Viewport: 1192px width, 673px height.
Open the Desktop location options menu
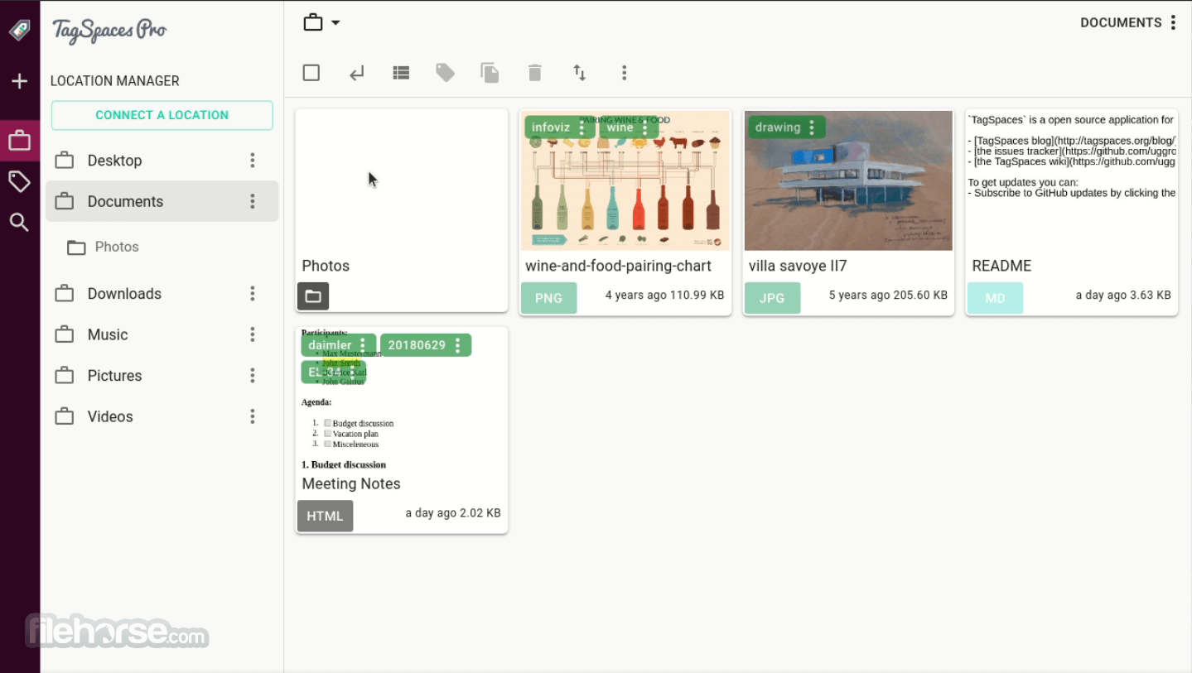[253, 161]
